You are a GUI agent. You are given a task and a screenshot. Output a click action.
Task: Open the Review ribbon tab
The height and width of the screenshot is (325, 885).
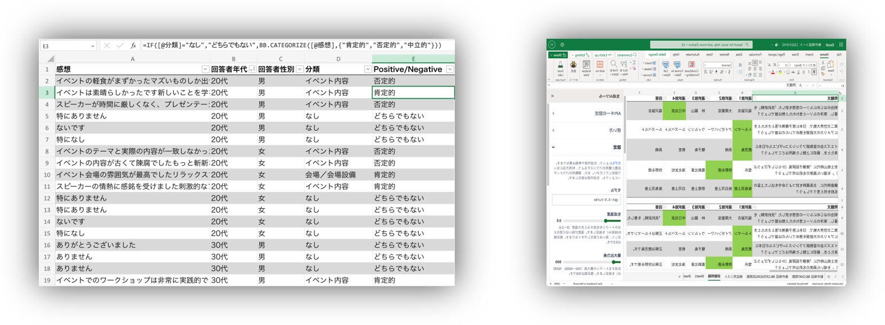pyautogui.click(x=724, y=54)
